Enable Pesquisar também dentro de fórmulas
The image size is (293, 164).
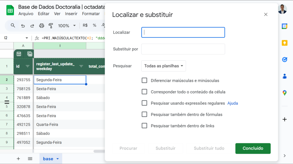click(144, 114)
